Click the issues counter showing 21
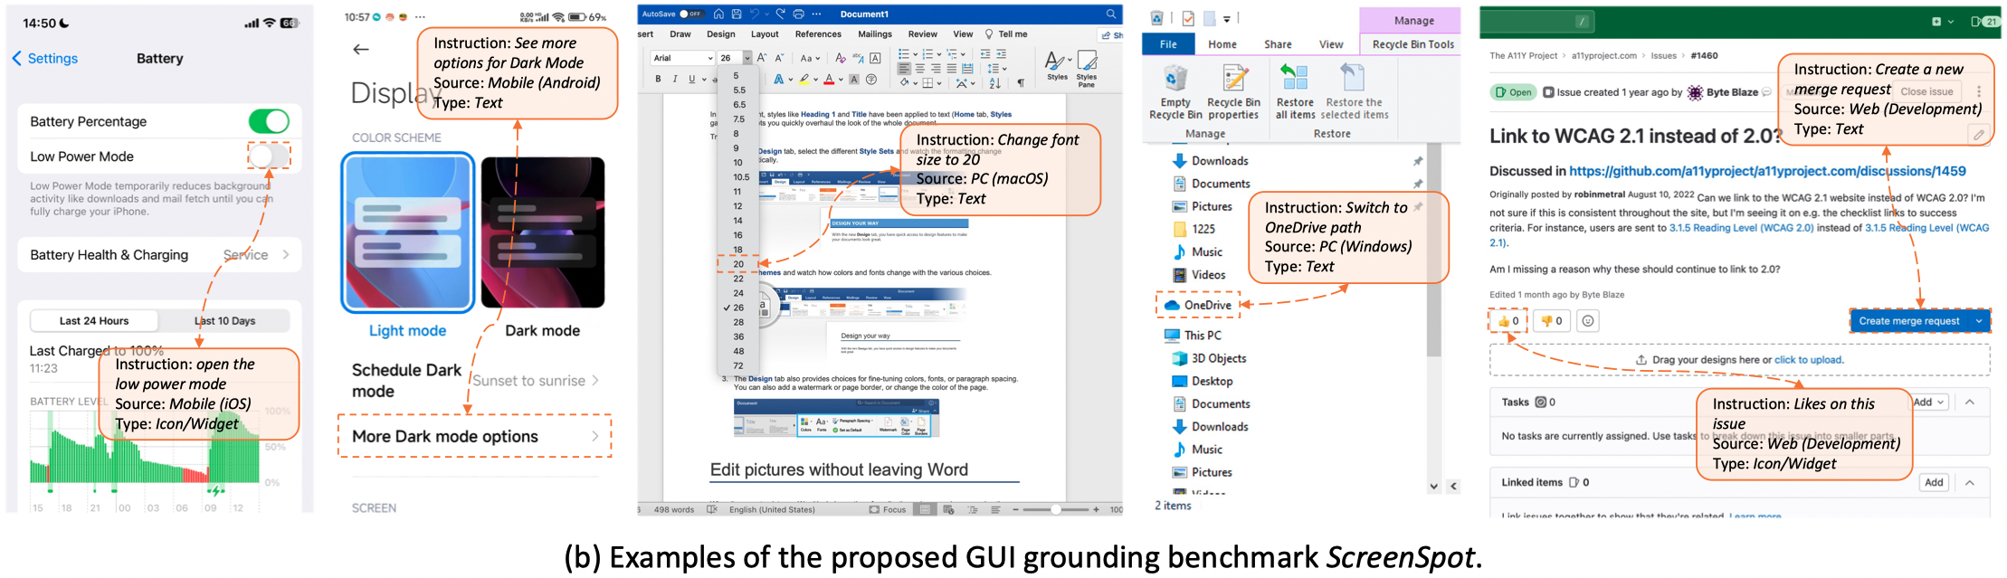 tap(1985, 22)
